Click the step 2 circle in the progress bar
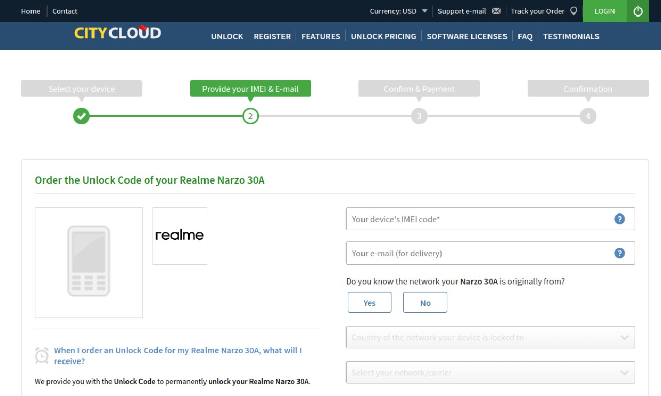Image resolution: width=661 pixels, height=396 pixels. pos(250,116)
